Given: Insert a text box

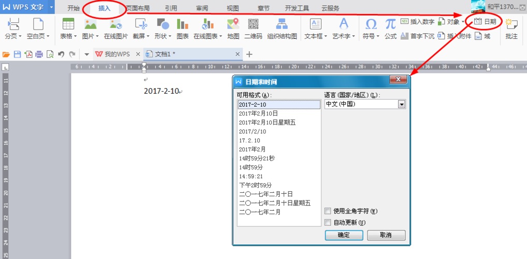Looking at the screenshot, I should 315,24.
